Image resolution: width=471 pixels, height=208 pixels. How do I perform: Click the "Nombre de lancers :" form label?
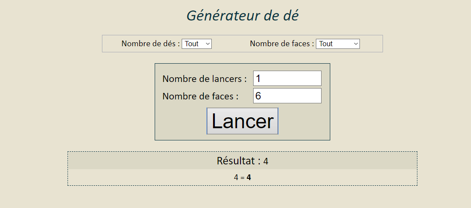204,79
